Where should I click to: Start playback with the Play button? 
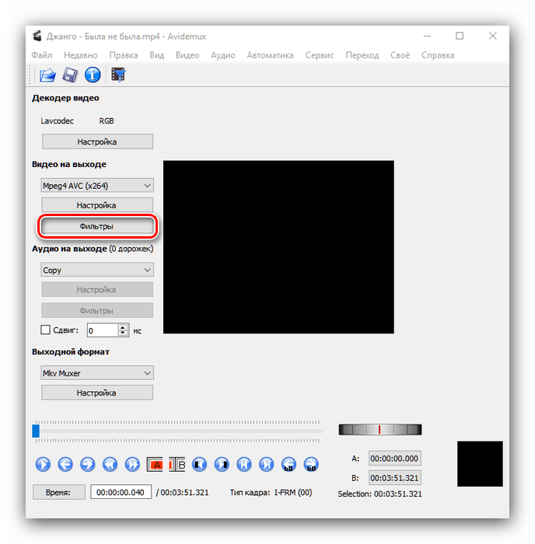tap(43, 464)
